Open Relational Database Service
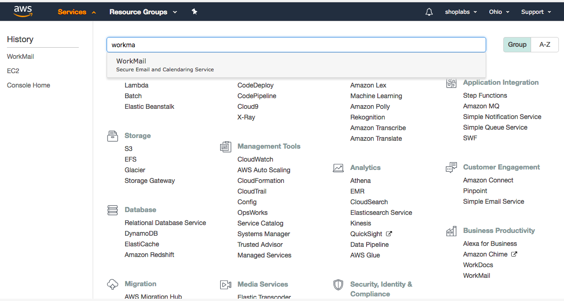Viewport: 564px width, 301px height. [x=165, y=223]
